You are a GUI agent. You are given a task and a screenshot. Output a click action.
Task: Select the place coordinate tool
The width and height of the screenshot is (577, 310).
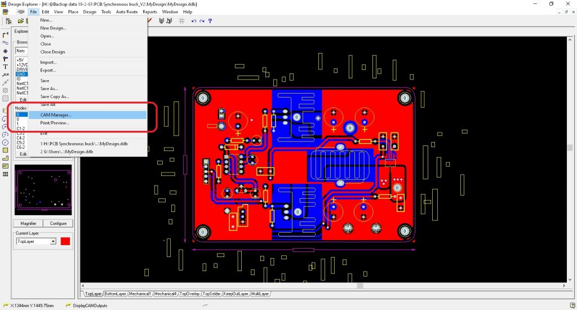point(6,75)
